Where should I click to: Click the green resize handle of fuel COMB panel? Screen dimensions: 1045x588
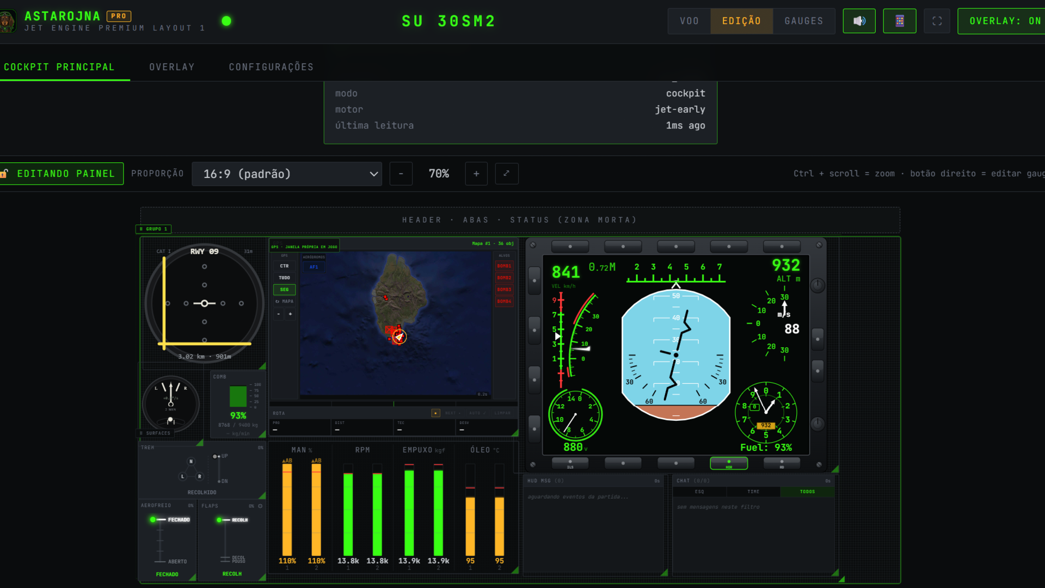[262, 434]
